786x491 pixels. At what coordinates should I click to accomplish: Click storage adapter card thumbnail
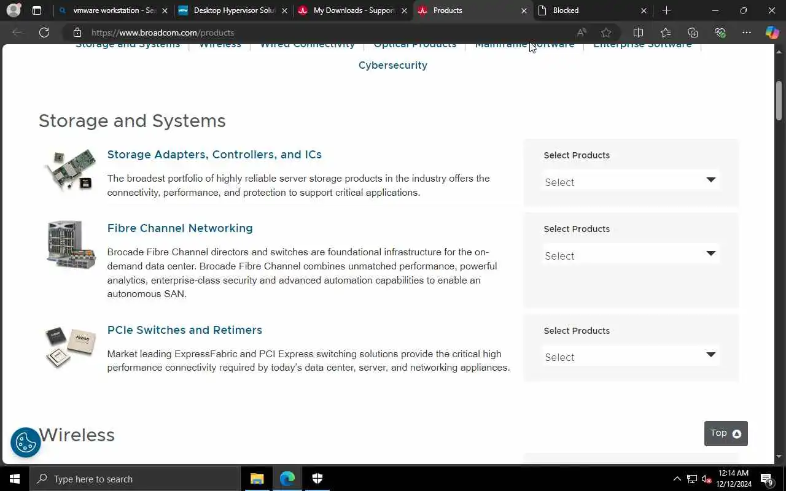point(71,169)
